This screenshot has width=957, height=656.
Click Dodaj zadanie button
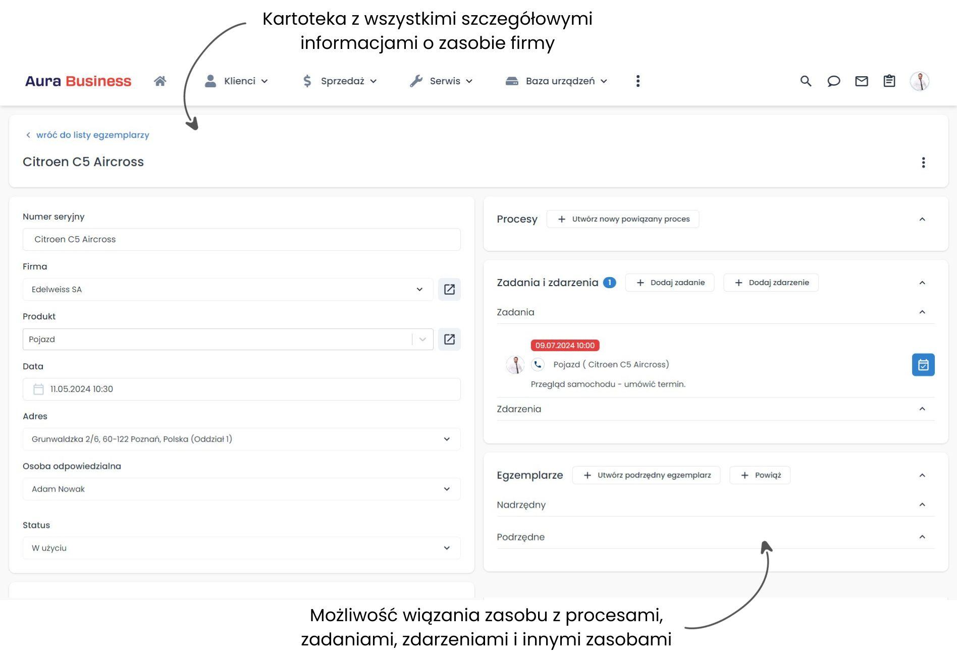pos(670,283)
